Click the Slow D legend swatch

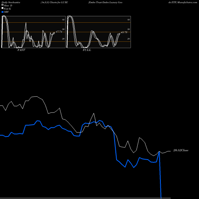pos(2,5)
